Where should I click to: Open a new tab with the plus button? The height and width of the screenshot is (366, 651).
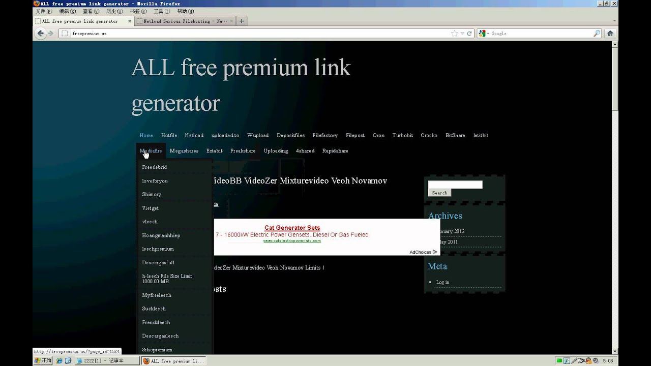tap(242, 21)
